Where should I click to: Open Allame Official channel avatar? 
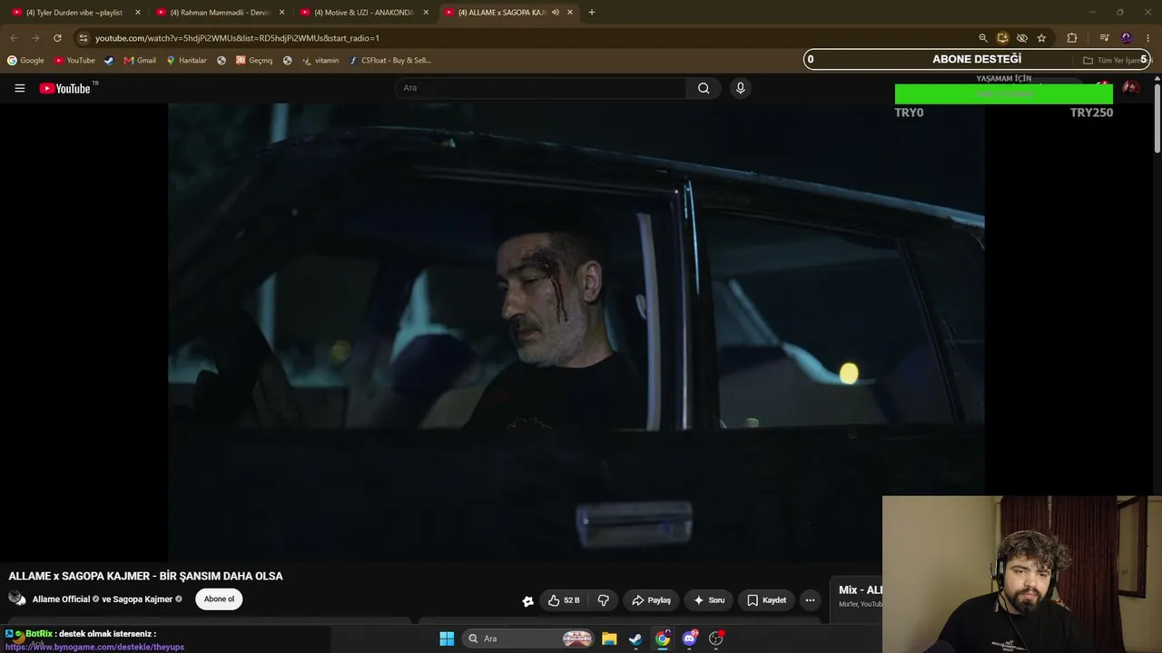(17, 599)
